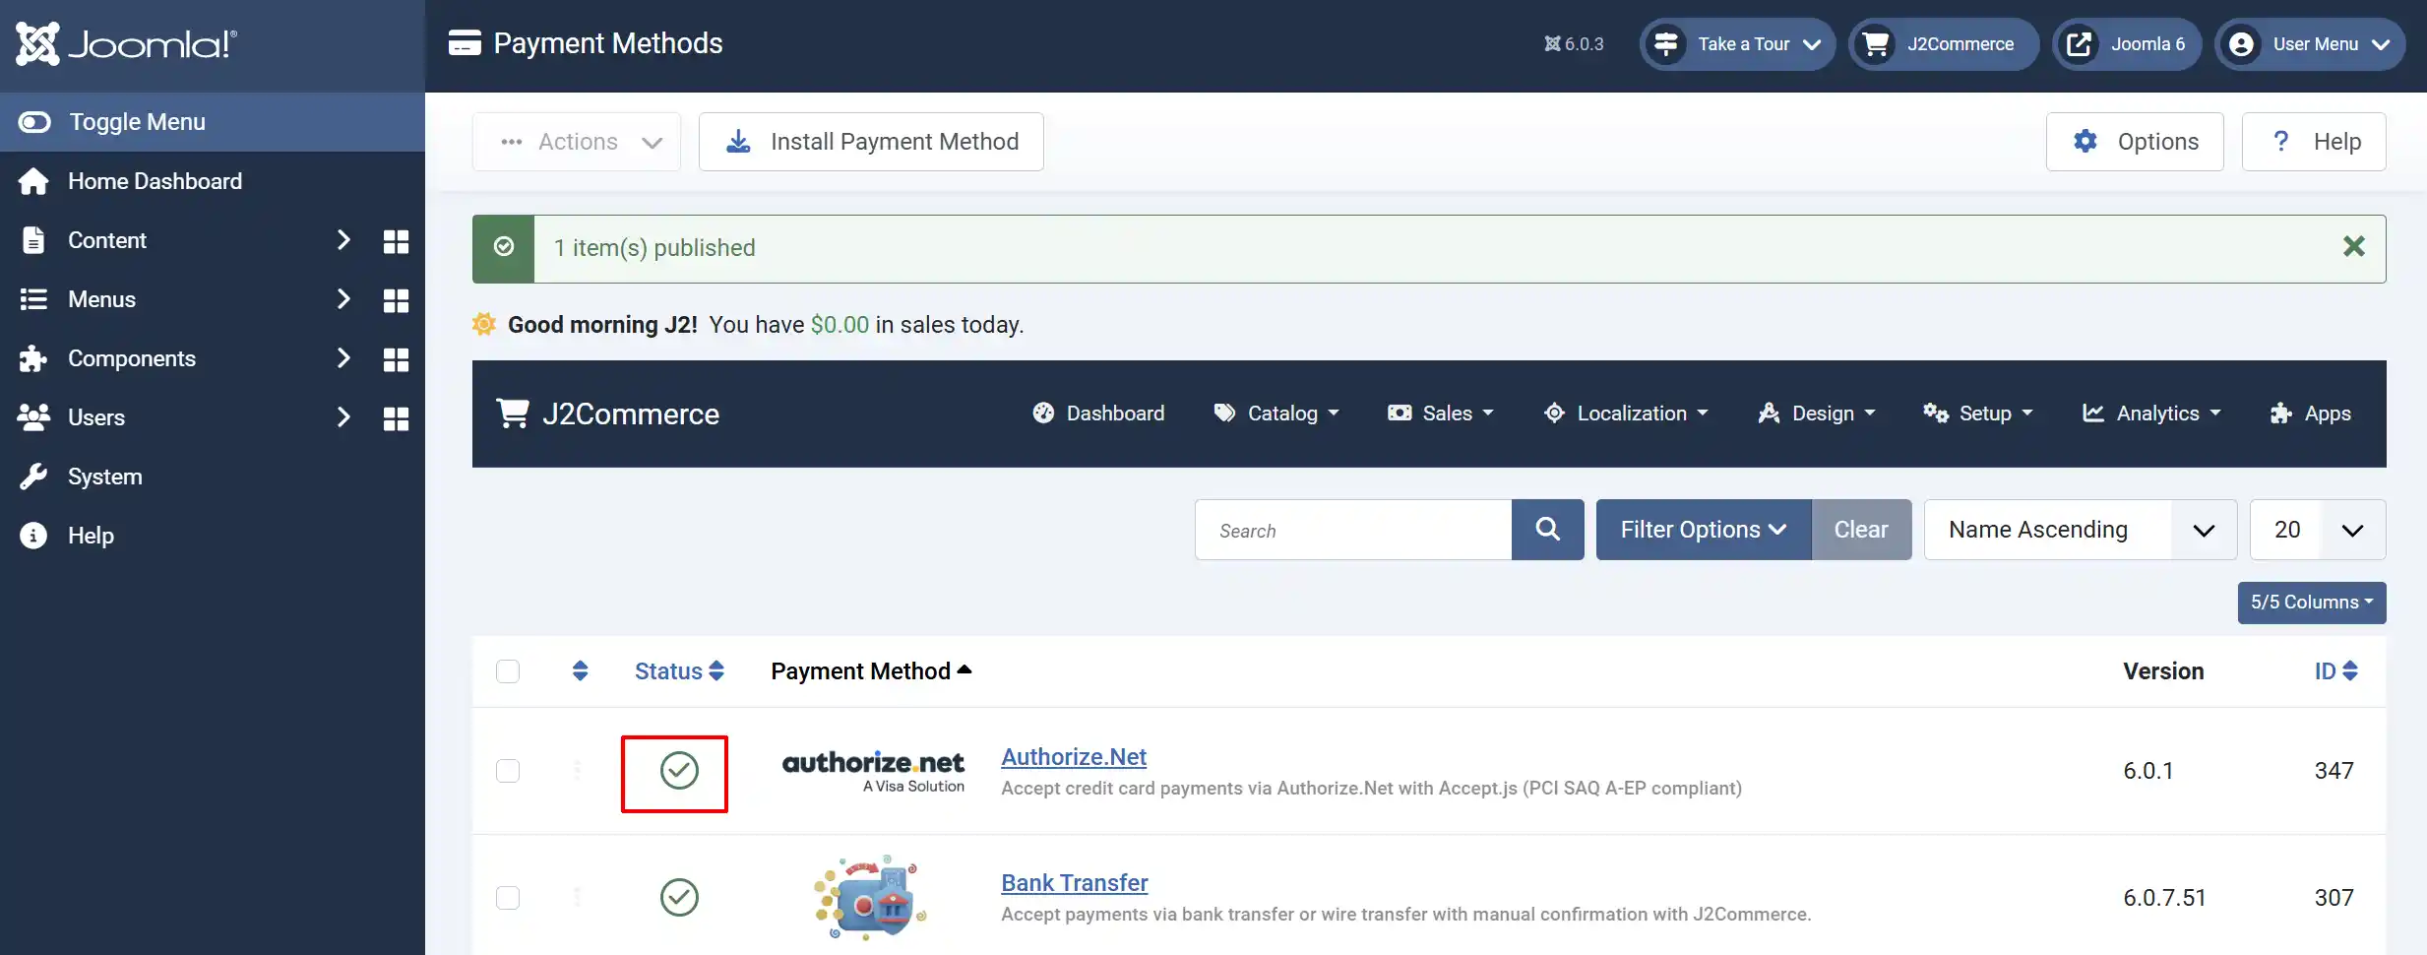Image resolution: width=2427 pixels, height=955 pixels.
Task: Open the Menus dashboard grid icon
Action: click(x=396, y=300)
